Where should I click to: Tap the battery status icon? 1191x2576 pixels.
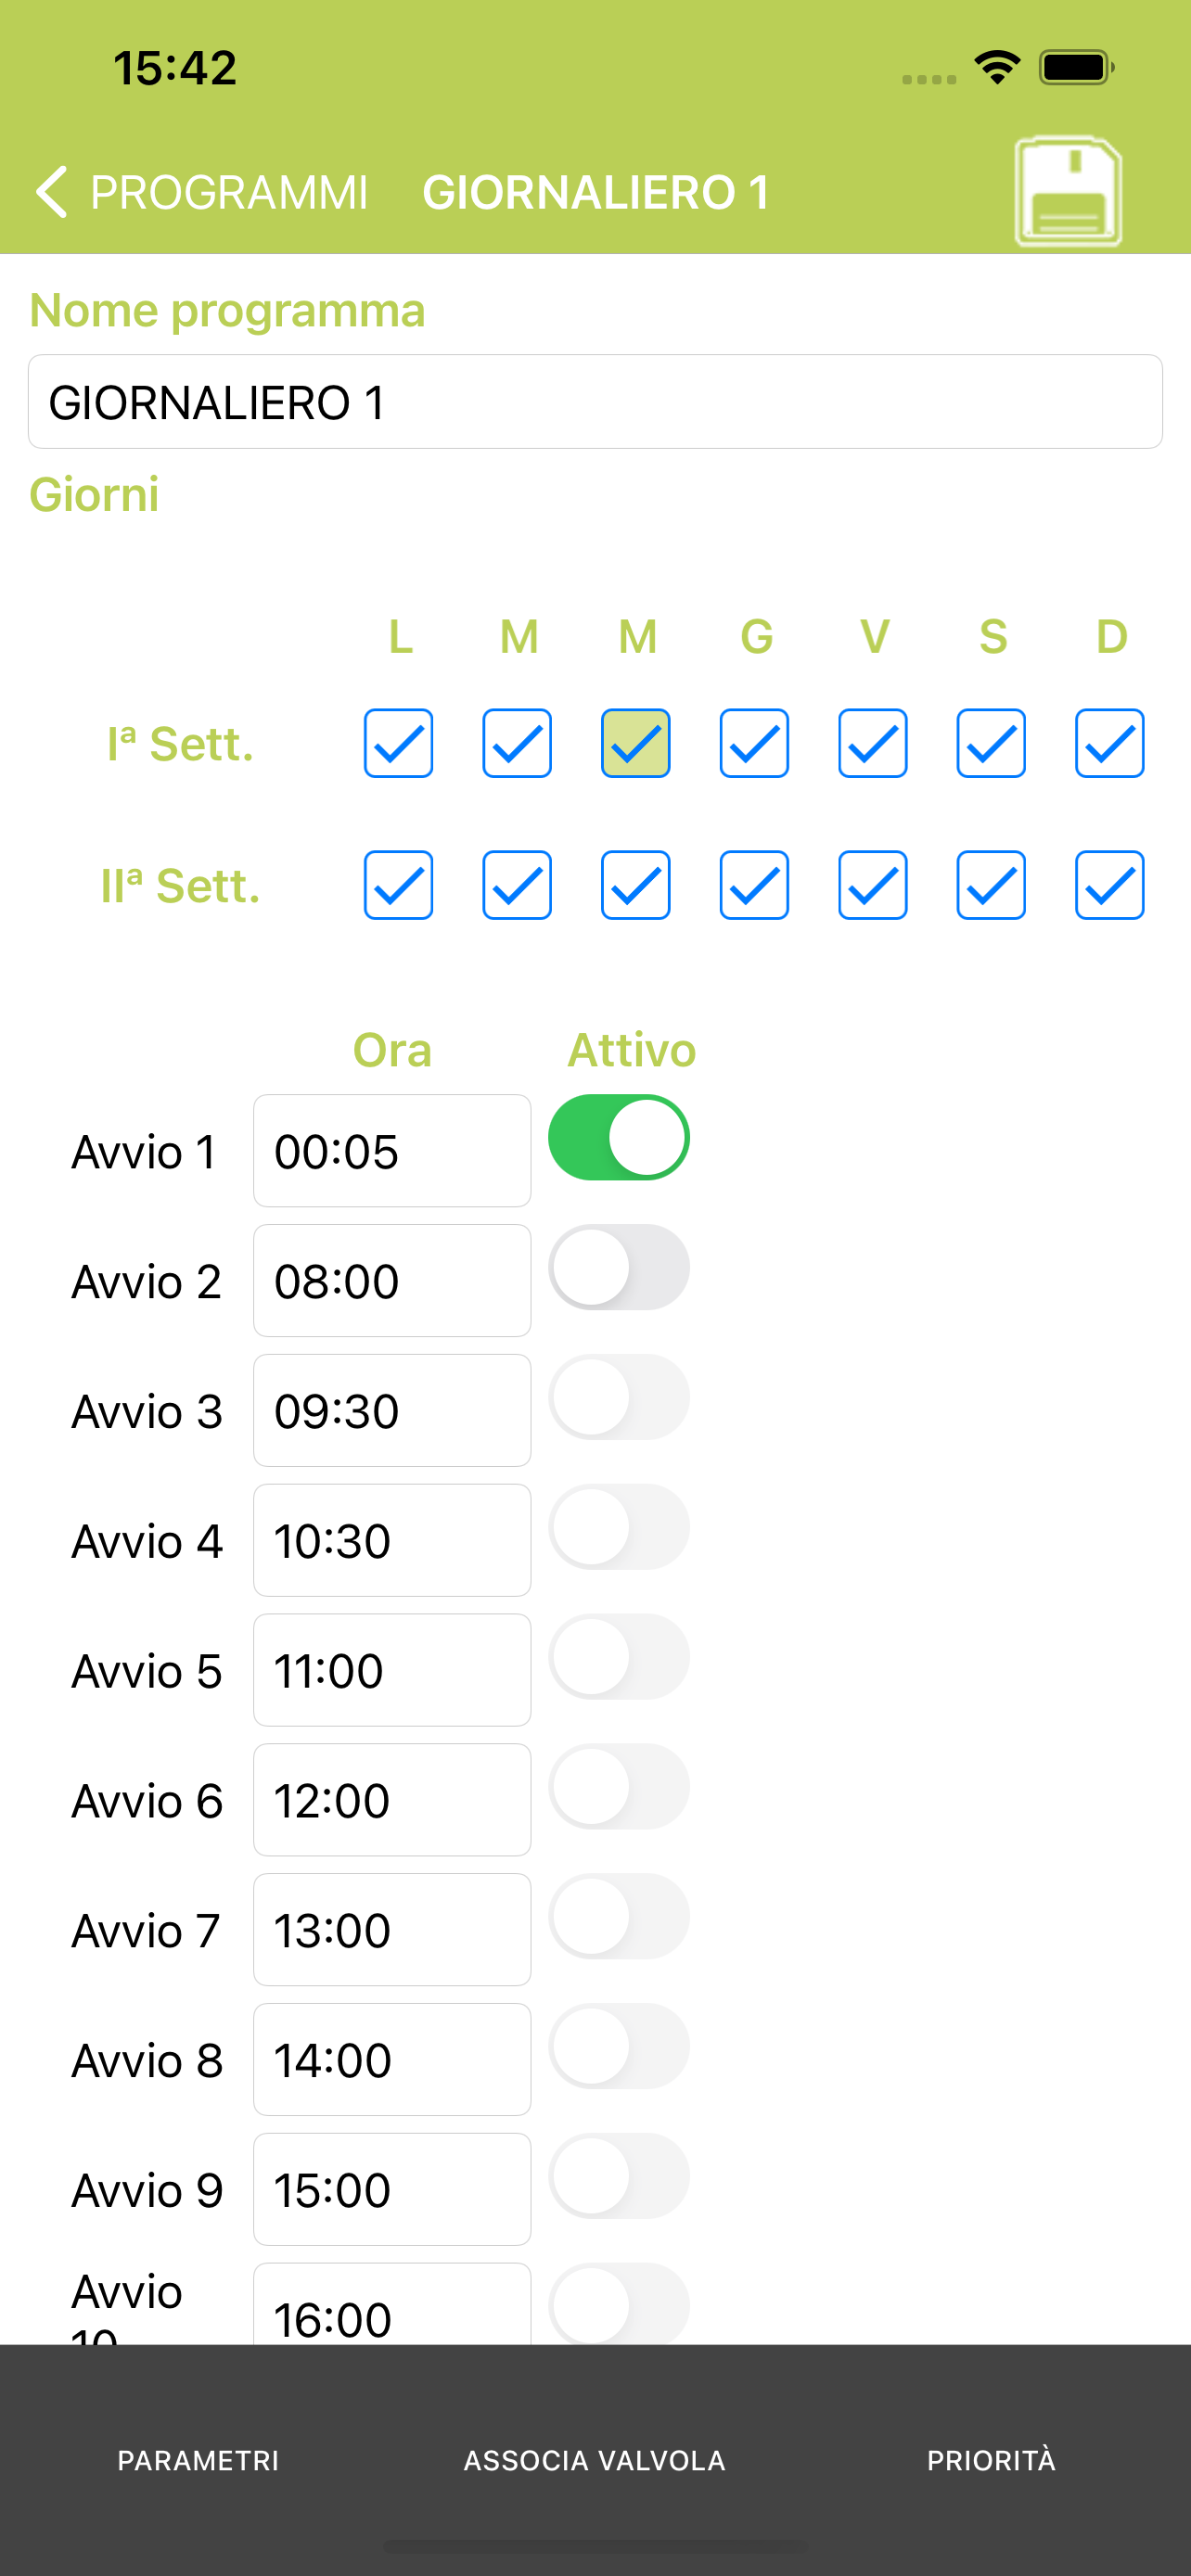point(1077,68)
